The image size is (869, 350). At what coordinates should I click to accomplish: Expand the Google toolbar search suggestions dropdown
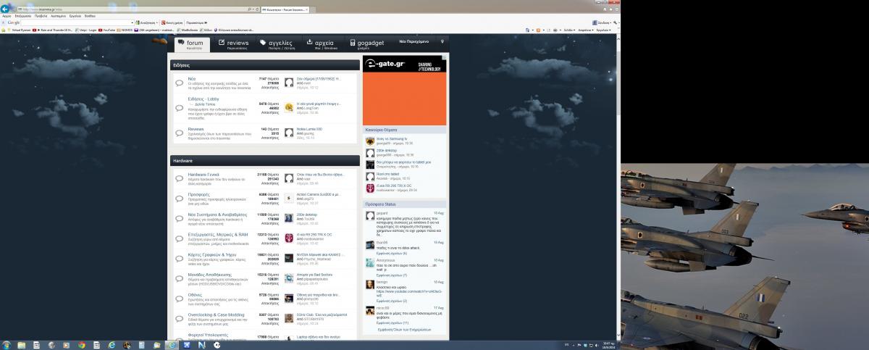click(x=133, y=22)
